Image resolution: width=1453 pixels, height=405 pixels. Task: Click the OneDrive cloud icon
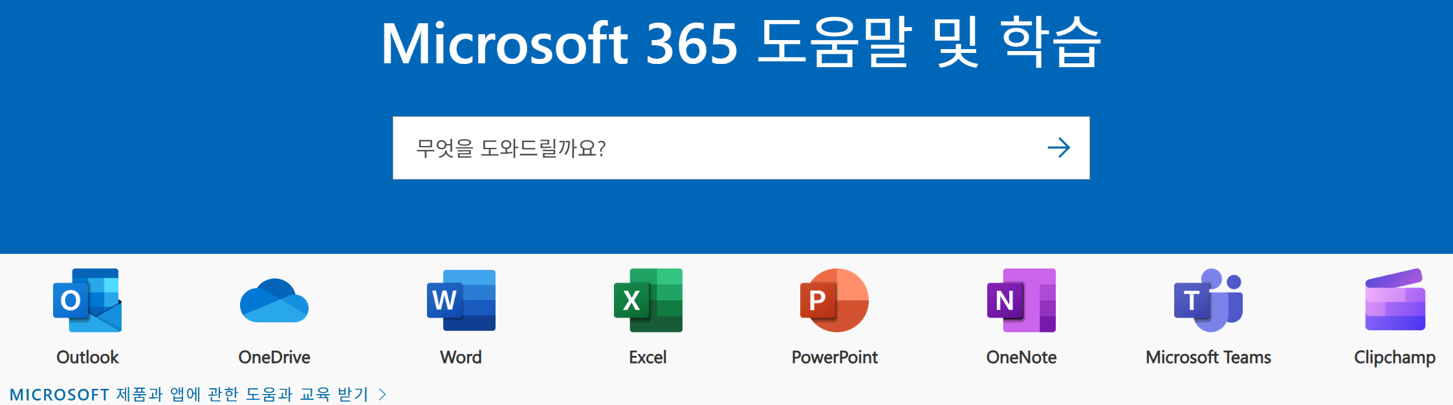(x=274, y=300)
